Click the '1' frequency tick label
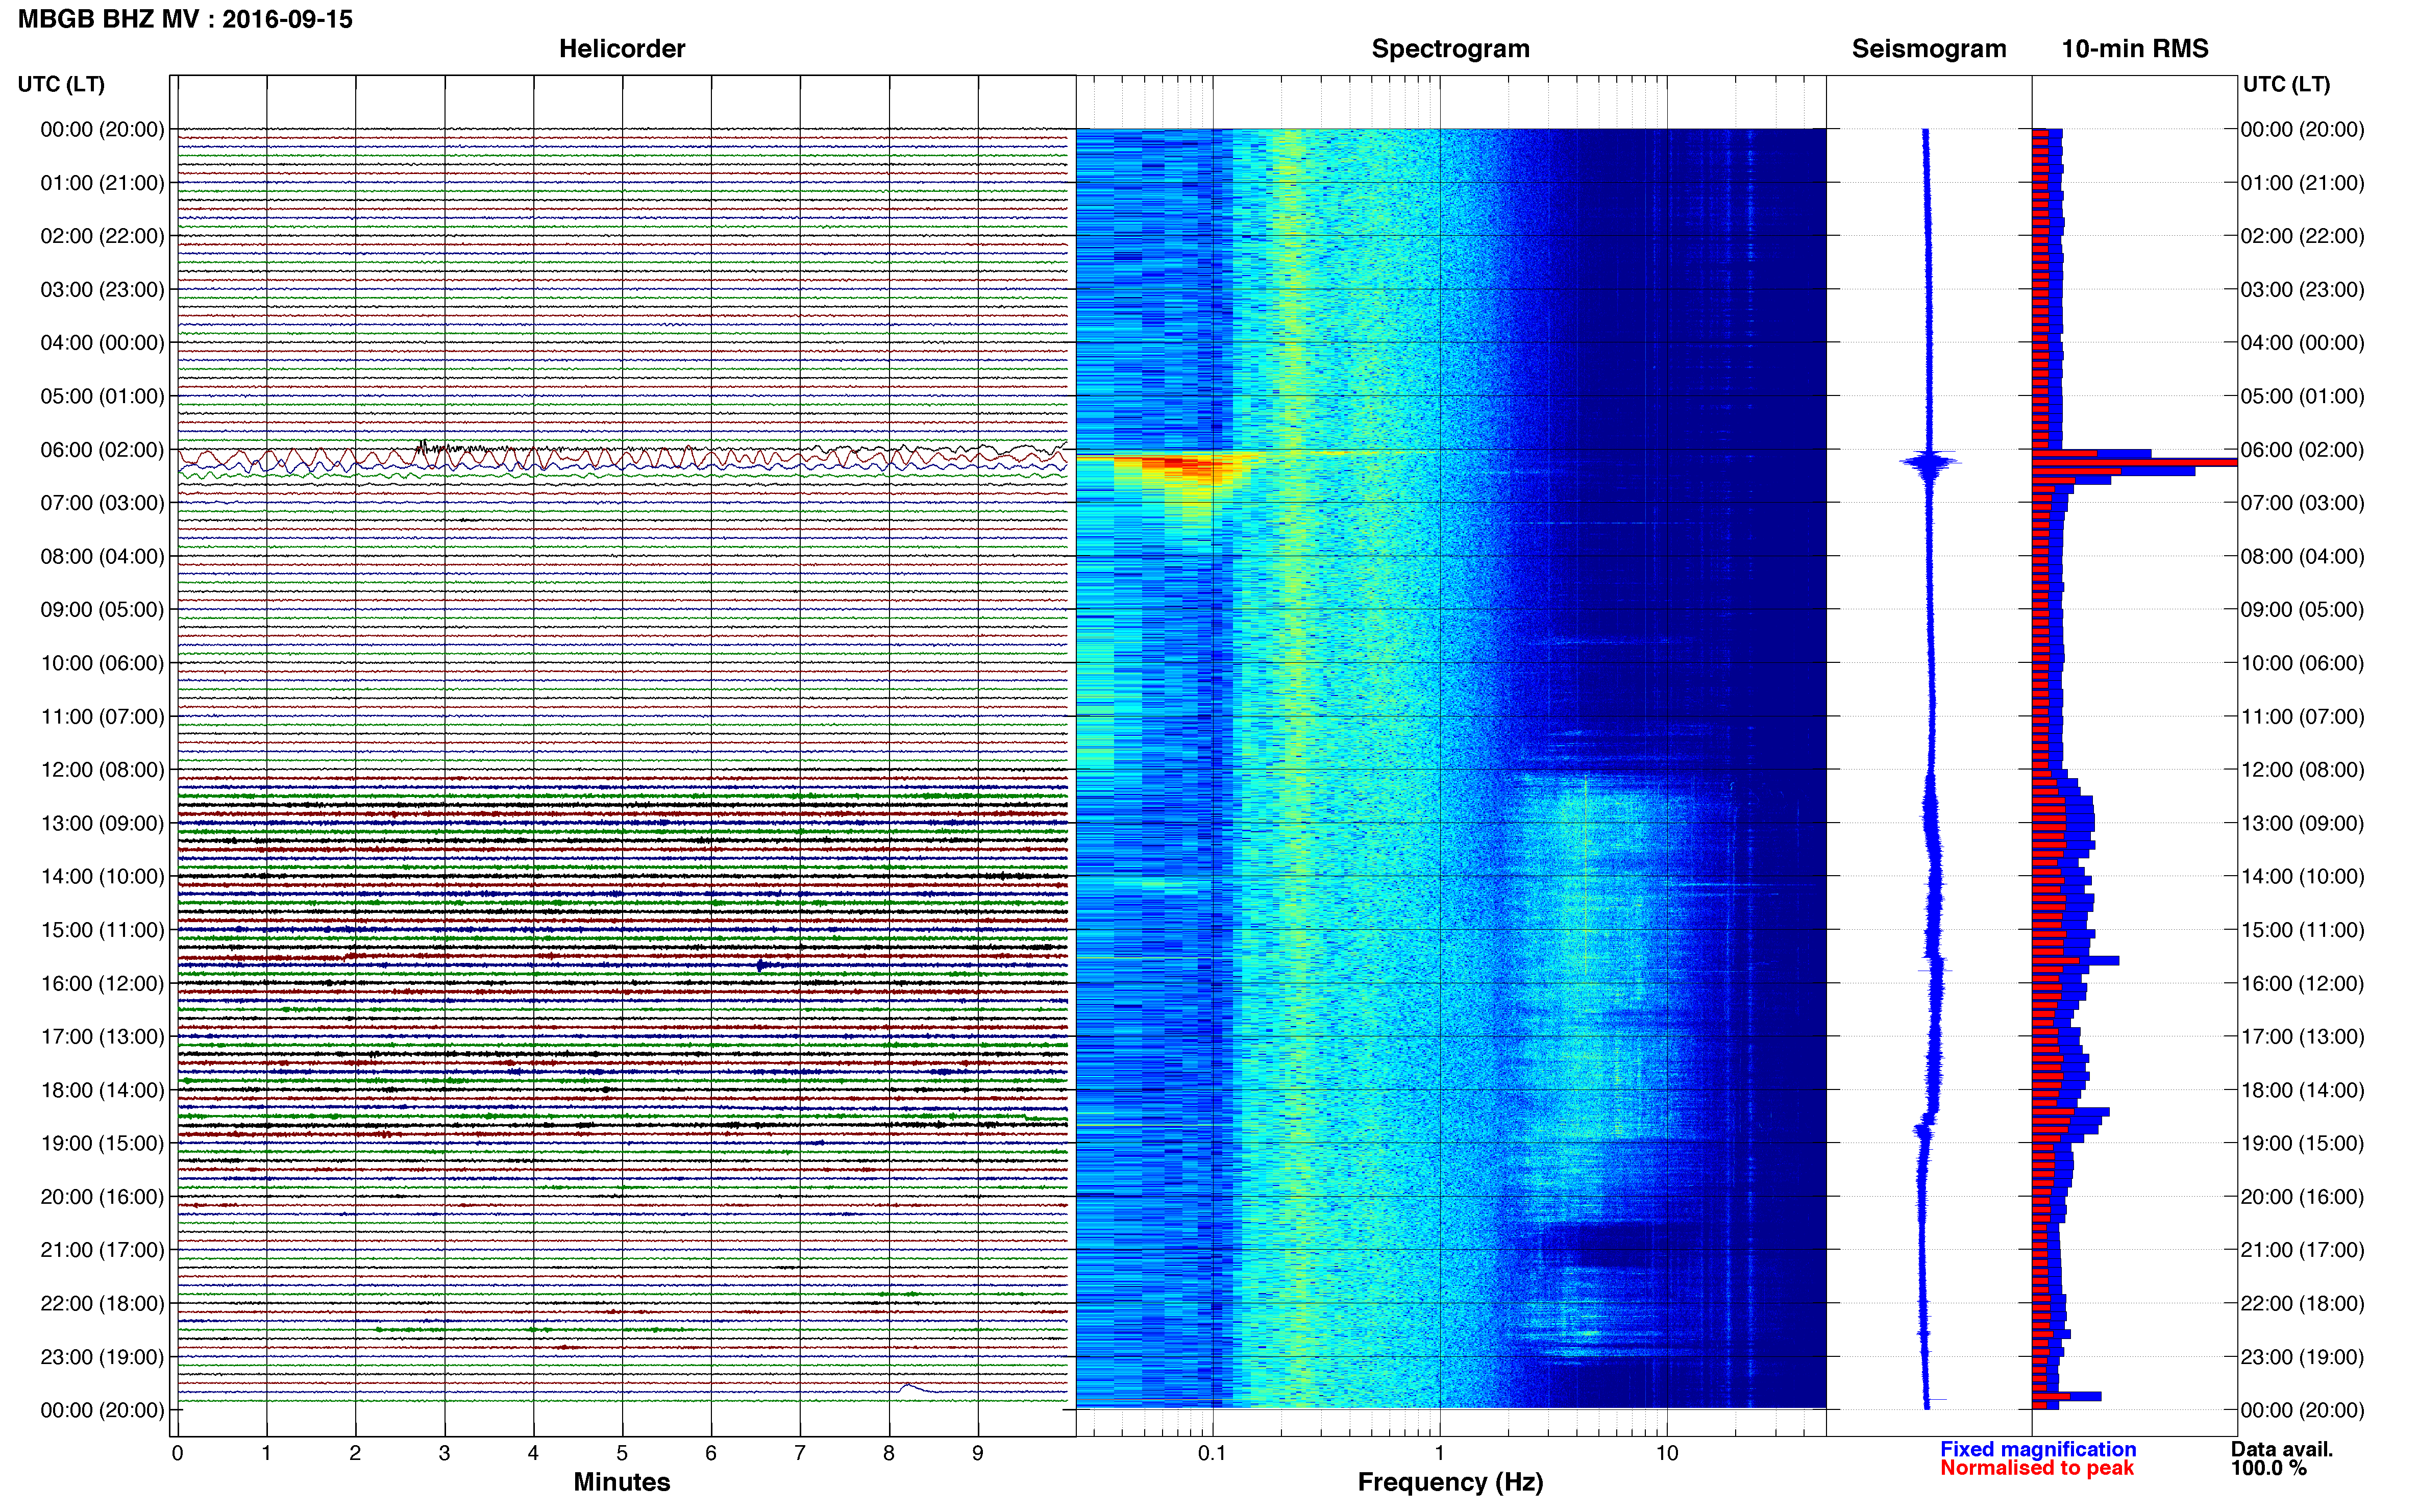Image resolution: width=2419 pixels, height=1512 pixels. [x=1439, y=1453]
